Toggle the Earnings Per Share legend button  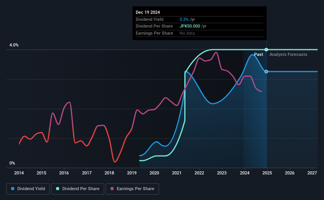pos(132,189)
